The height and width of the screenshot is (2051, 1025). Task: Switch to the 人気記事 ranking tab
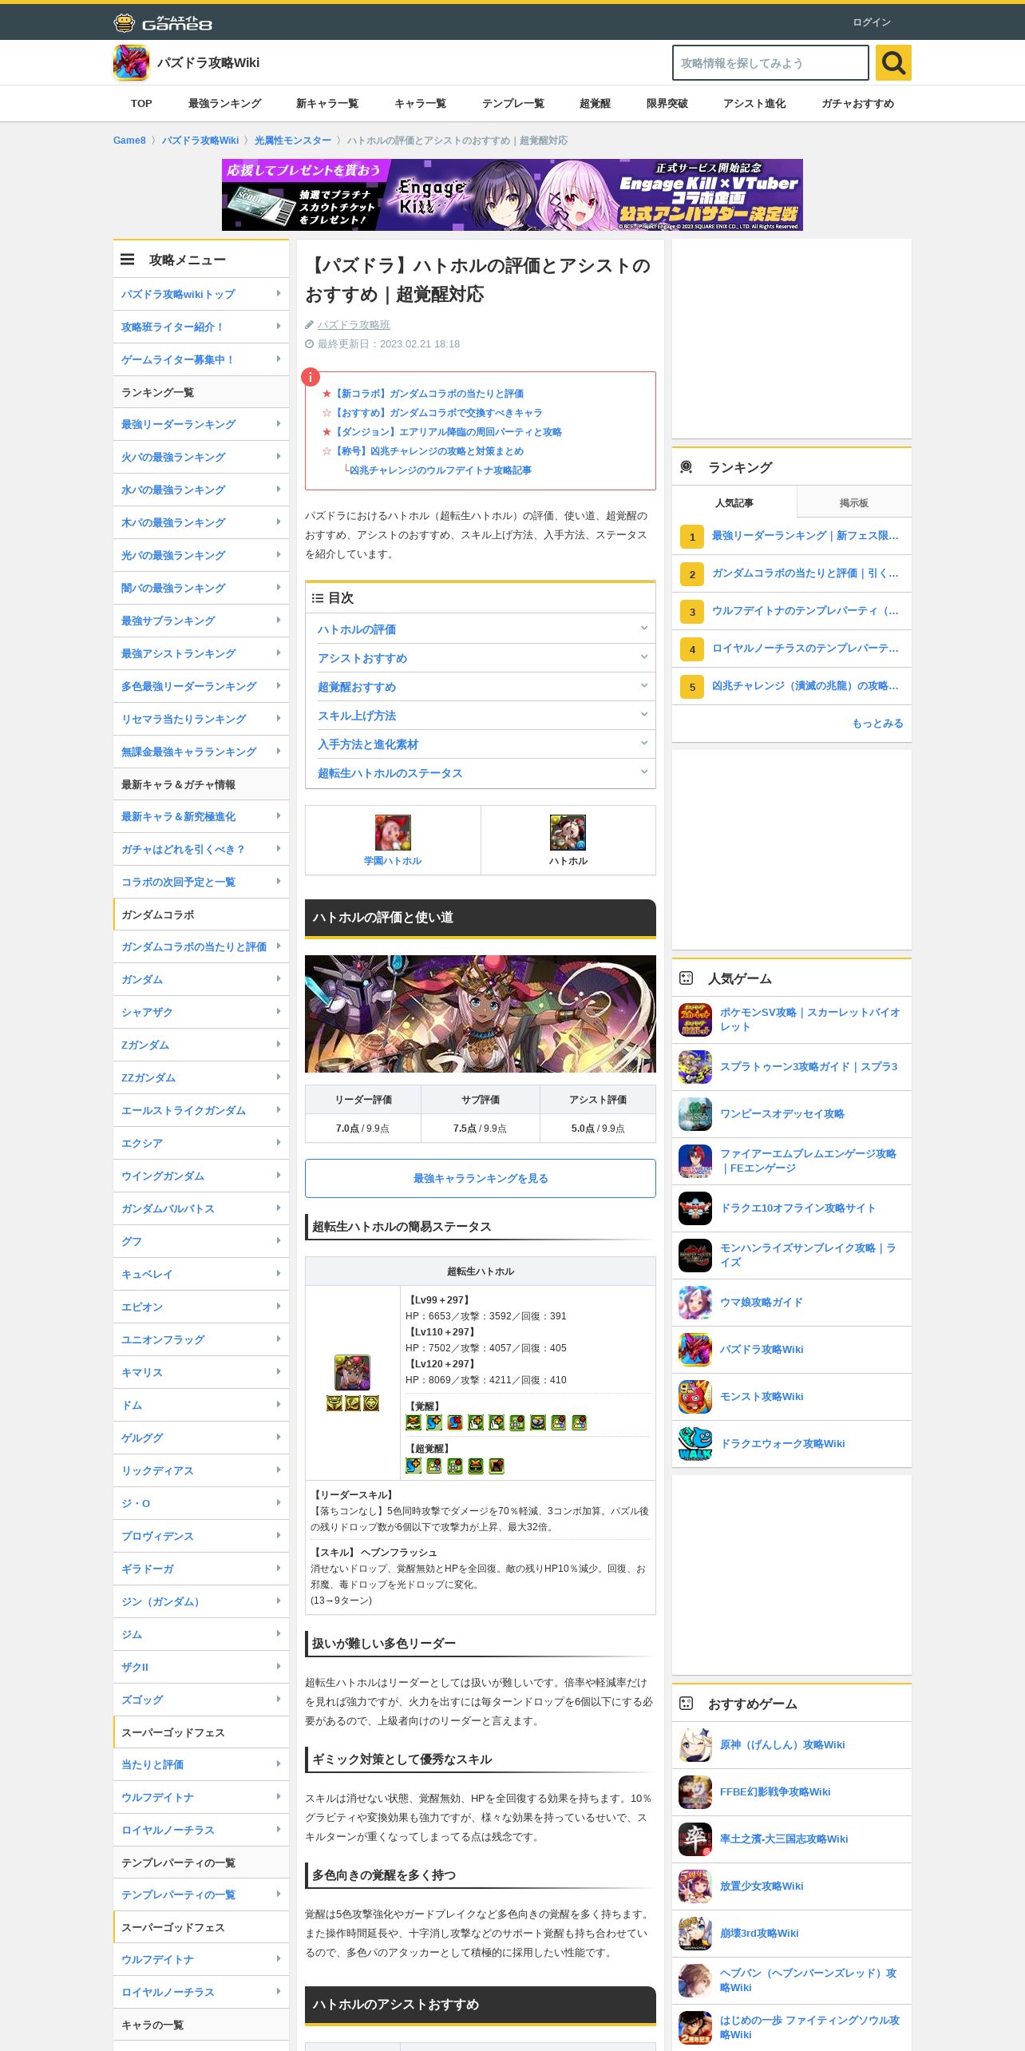(734, 502)
